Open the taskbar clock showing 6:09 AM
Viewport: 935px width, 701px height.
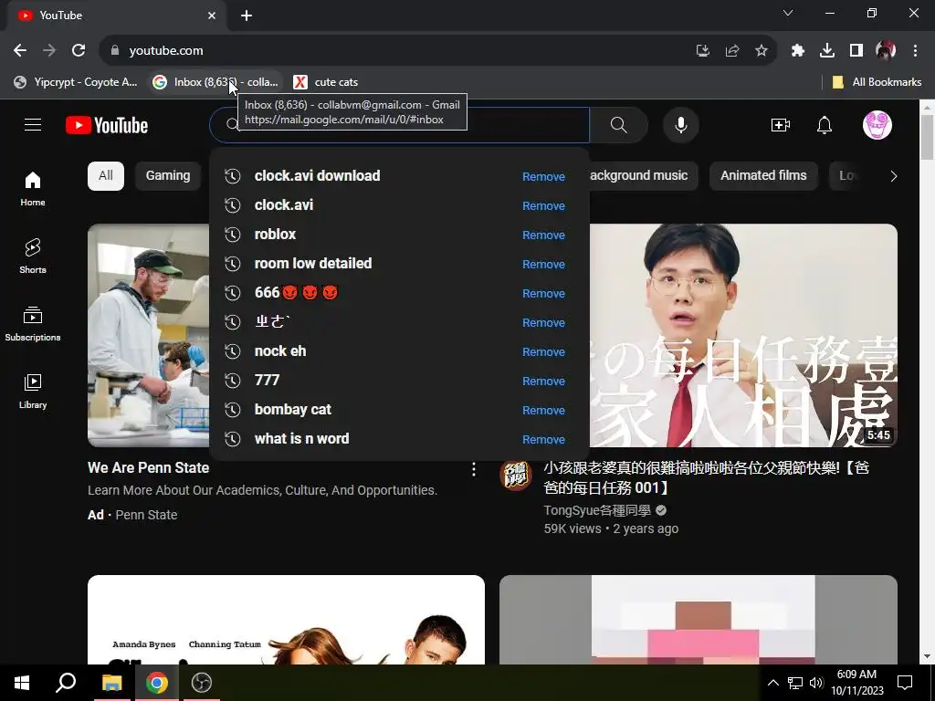coord(856,683)
